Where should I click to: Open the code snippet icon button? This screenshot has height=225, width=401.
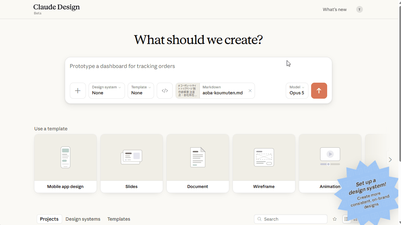[x=165, y=91]
